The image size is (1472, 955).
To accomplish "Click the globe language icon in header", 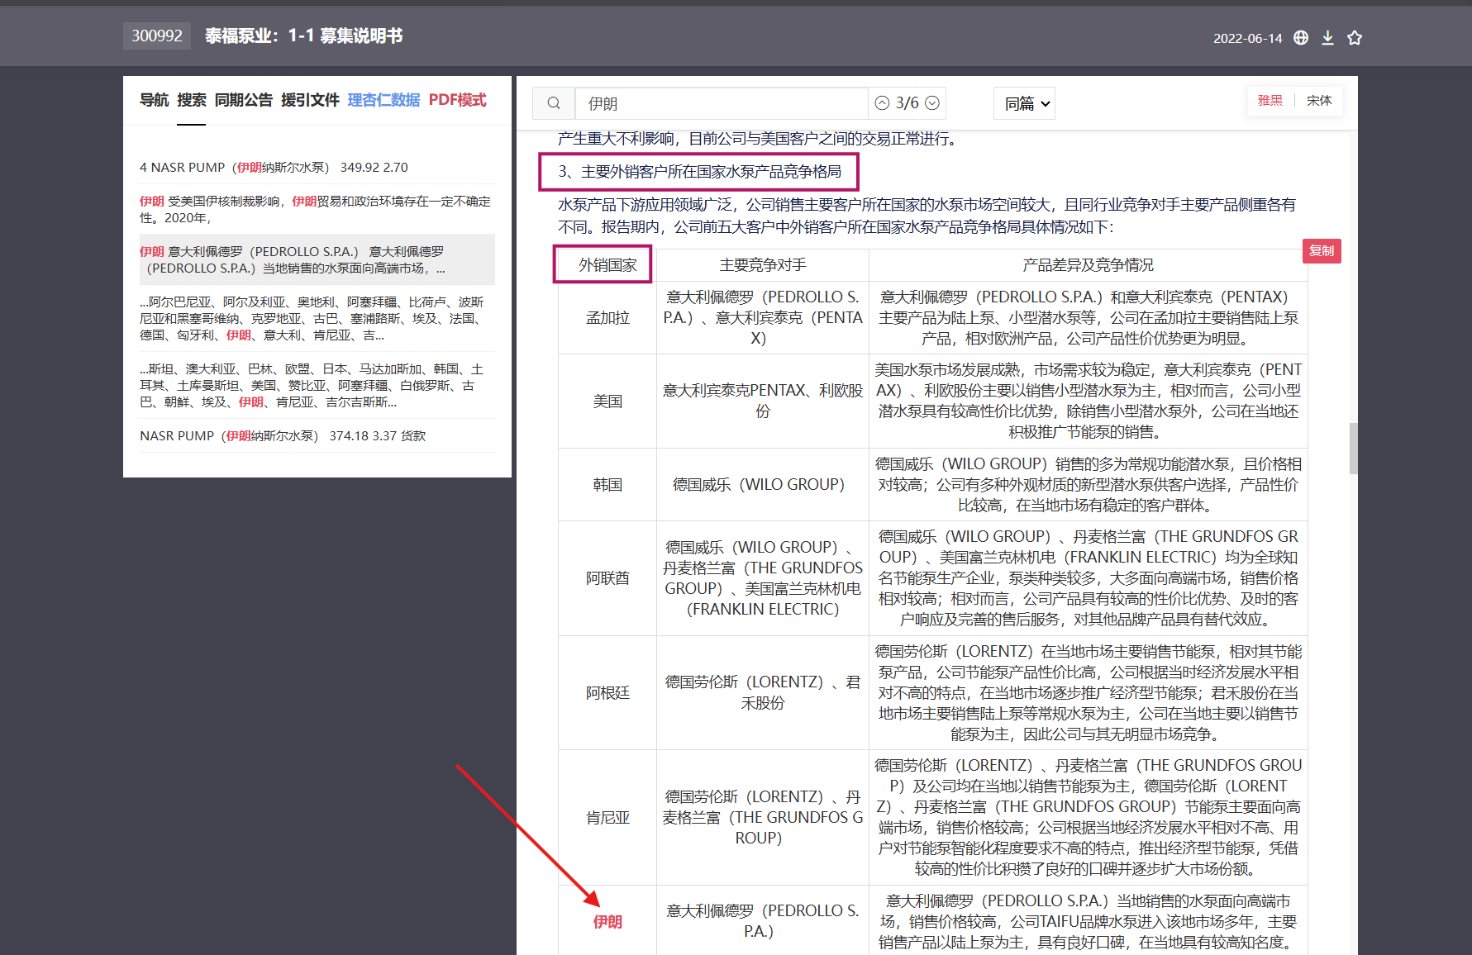I will [1301, 37].
